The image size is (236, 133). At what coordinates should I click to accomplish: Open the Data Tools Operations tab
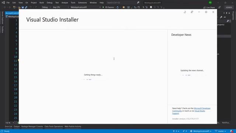point(53,126)
